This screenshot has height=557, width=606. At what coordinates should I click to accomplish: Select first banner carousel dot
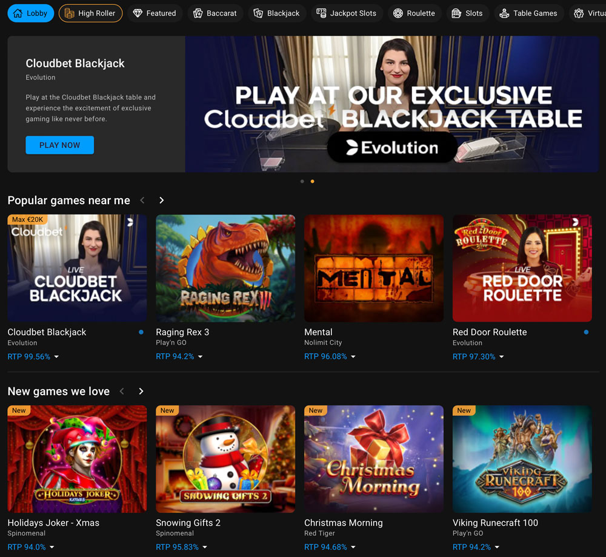click(302, 181)
